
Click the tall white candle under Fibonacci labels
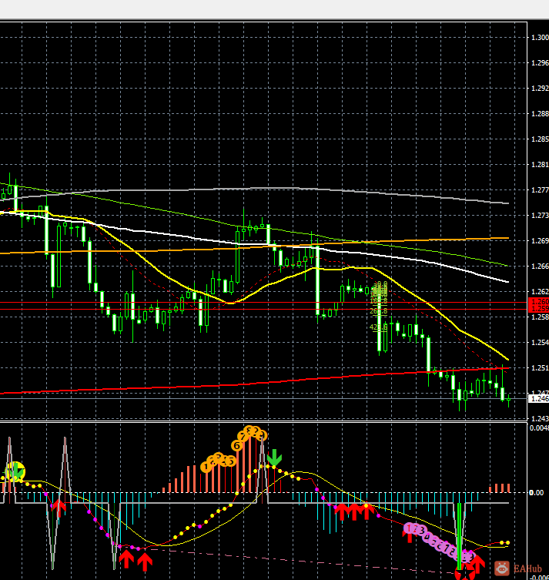click(379, 322)
